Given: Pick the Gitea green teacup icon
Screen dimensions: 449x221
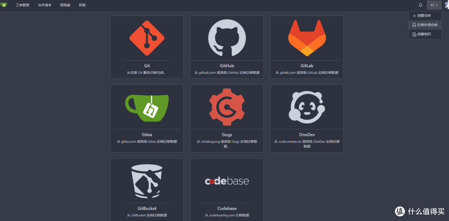Looking at the screenshot, I should click(147, 107).
